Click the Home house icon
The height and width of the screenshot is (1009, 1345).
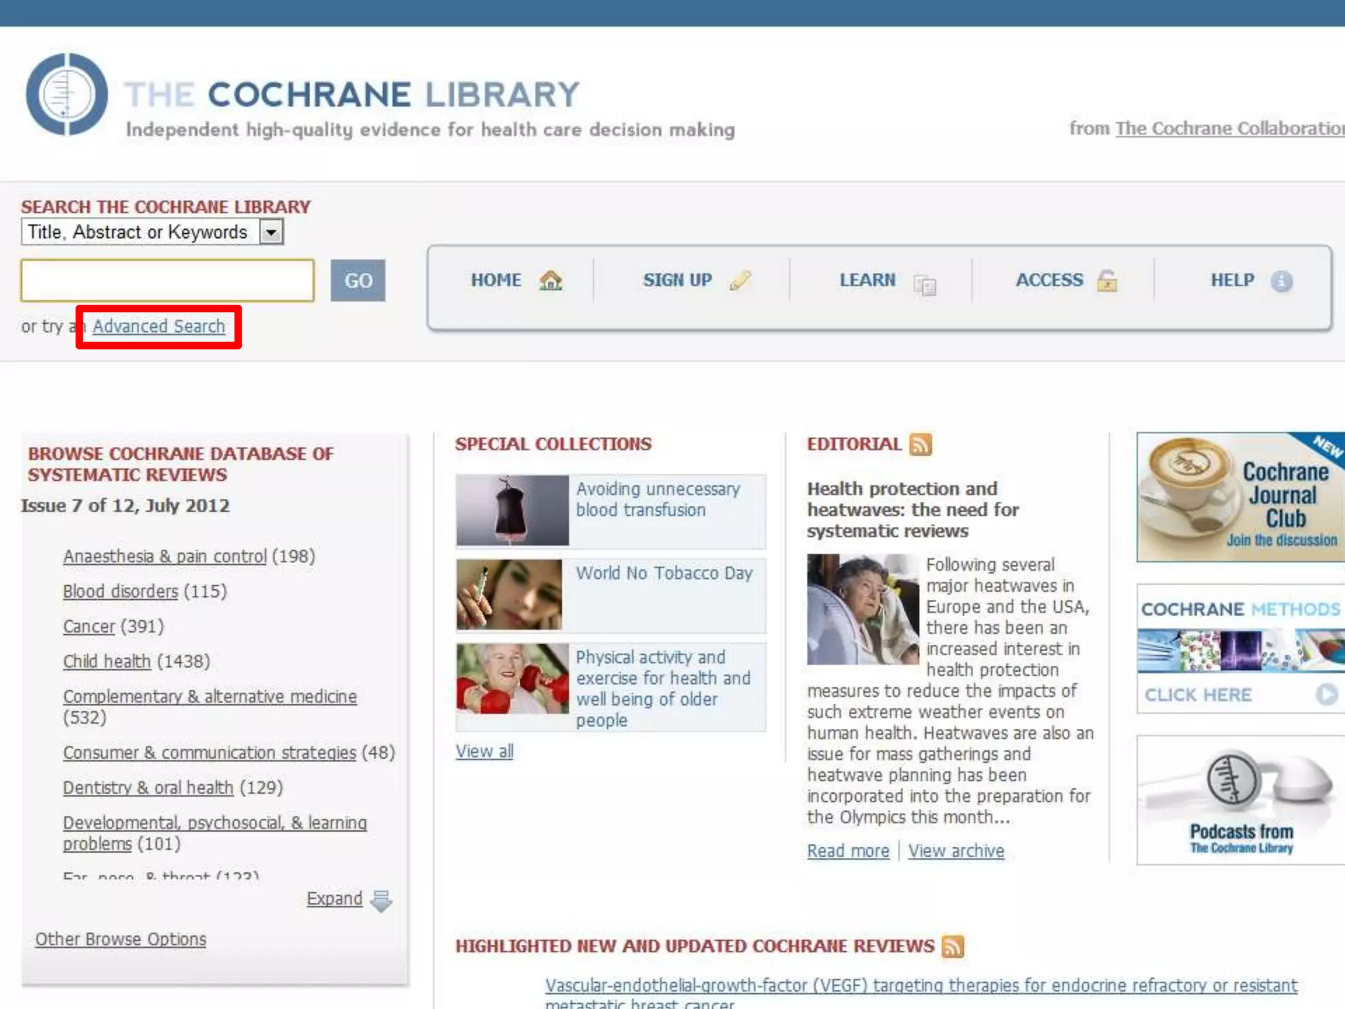[x=550, y=280]
